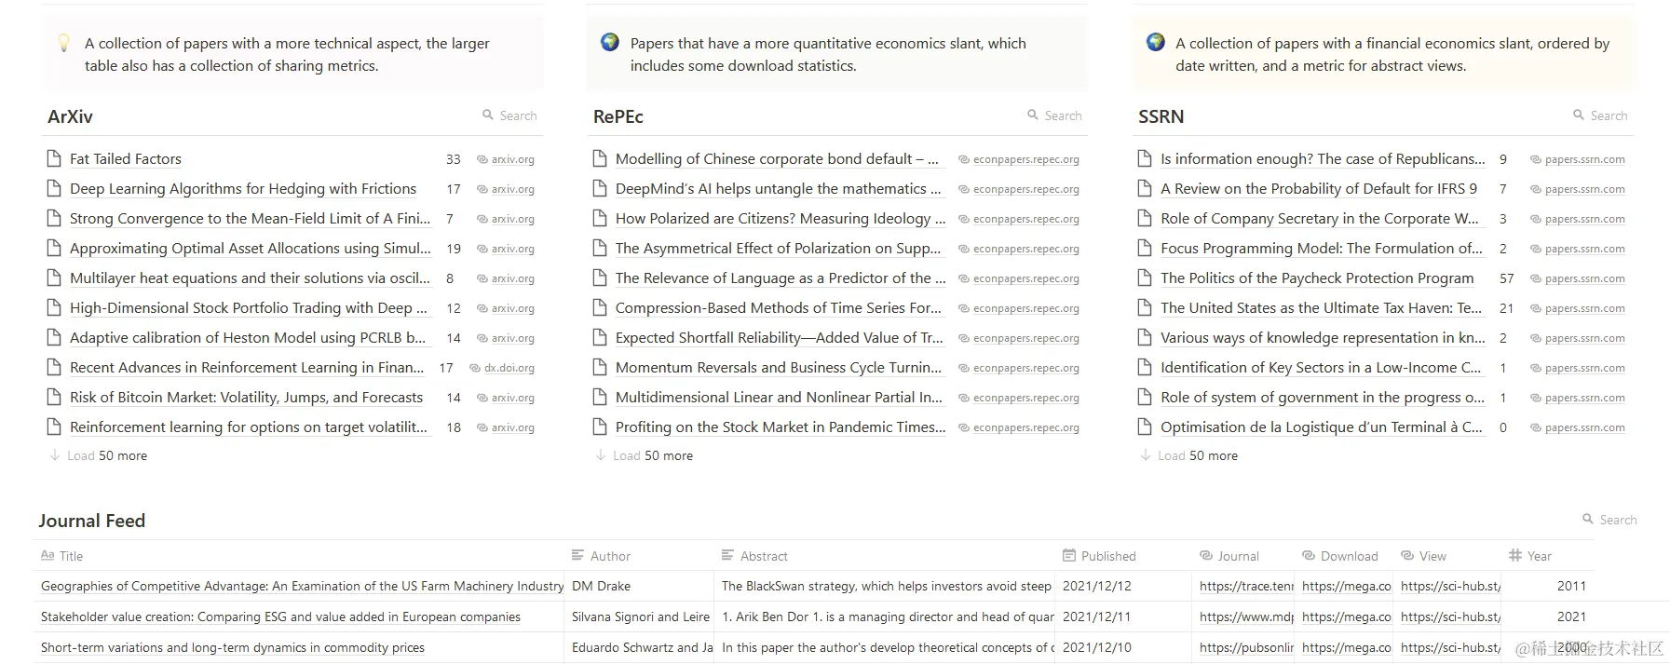Screen dimensions: 1670x664
Task: Click the globe icon in RePEc callout
Action: coord(610,42)
